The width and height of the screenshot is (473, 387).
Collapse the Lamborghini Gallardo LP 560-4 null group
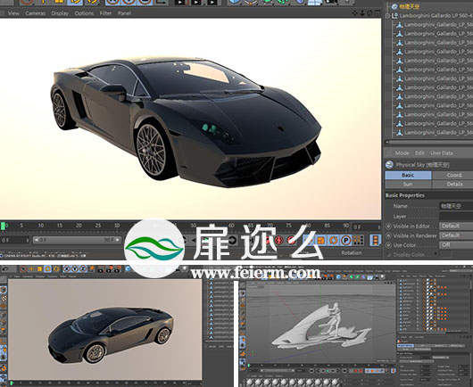387,15
